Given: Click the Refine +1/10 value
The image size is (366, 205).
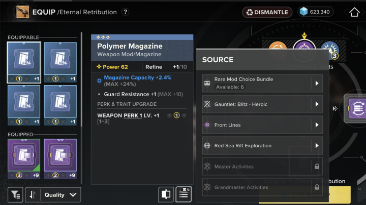Looking at the screenshot, I should click(x=180, y=67).
